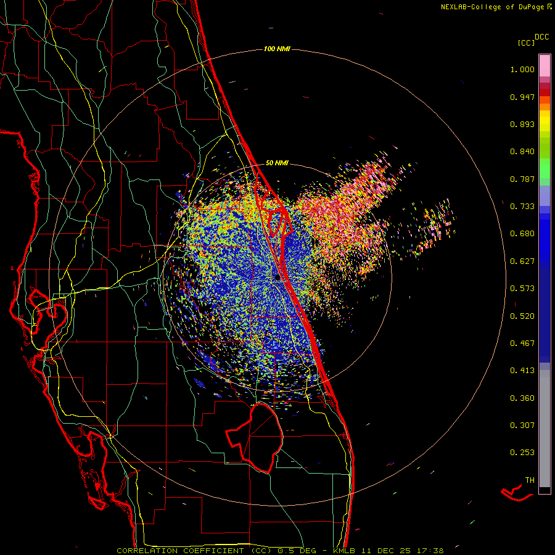This screenshot has height=555, width=555.
Task: Click the '0.307' legend value
Action: (x=522, y=425)
